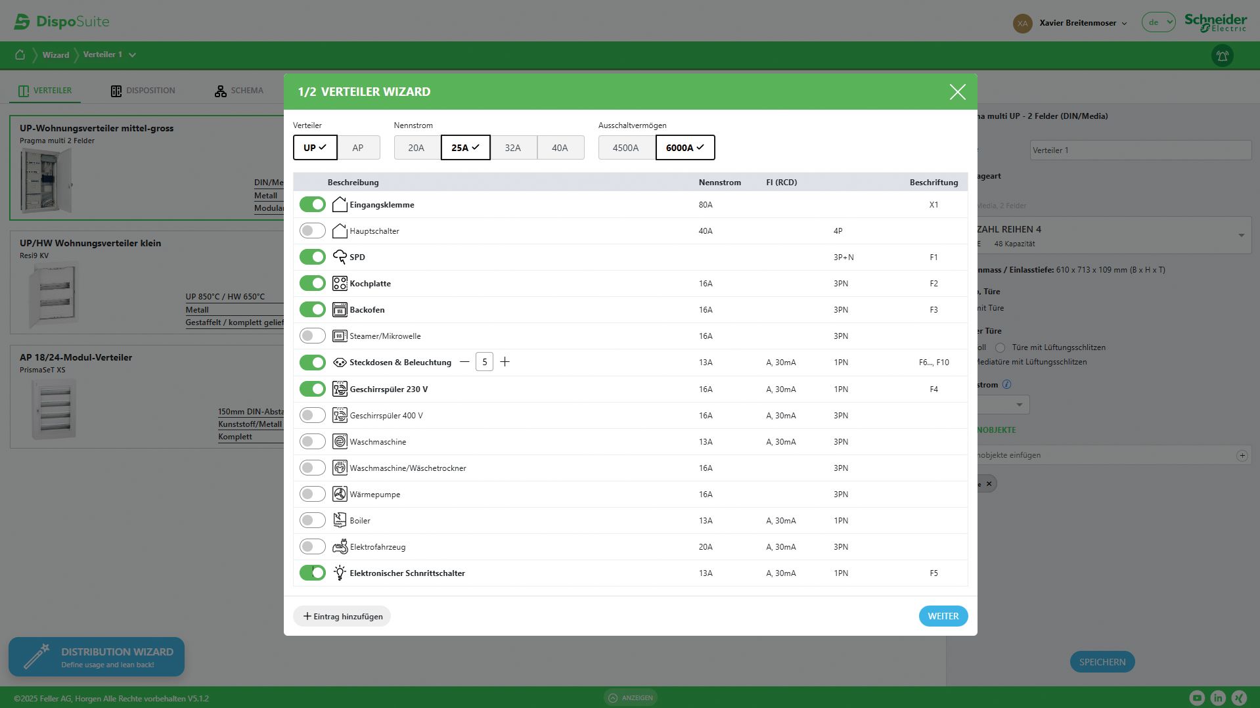Enable the Hauptschalter toggle
1260x708 pixels.
(x=313, y=231)
